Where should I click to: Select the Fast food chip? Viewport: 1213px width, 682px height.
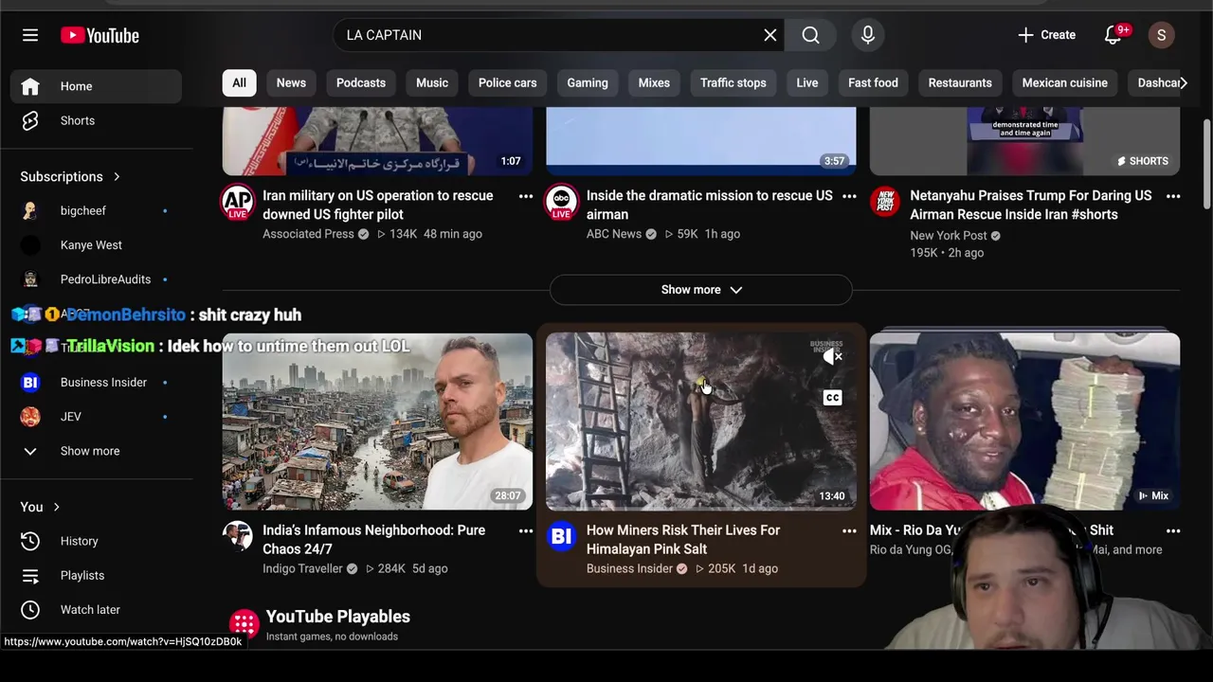click(873, 82)
